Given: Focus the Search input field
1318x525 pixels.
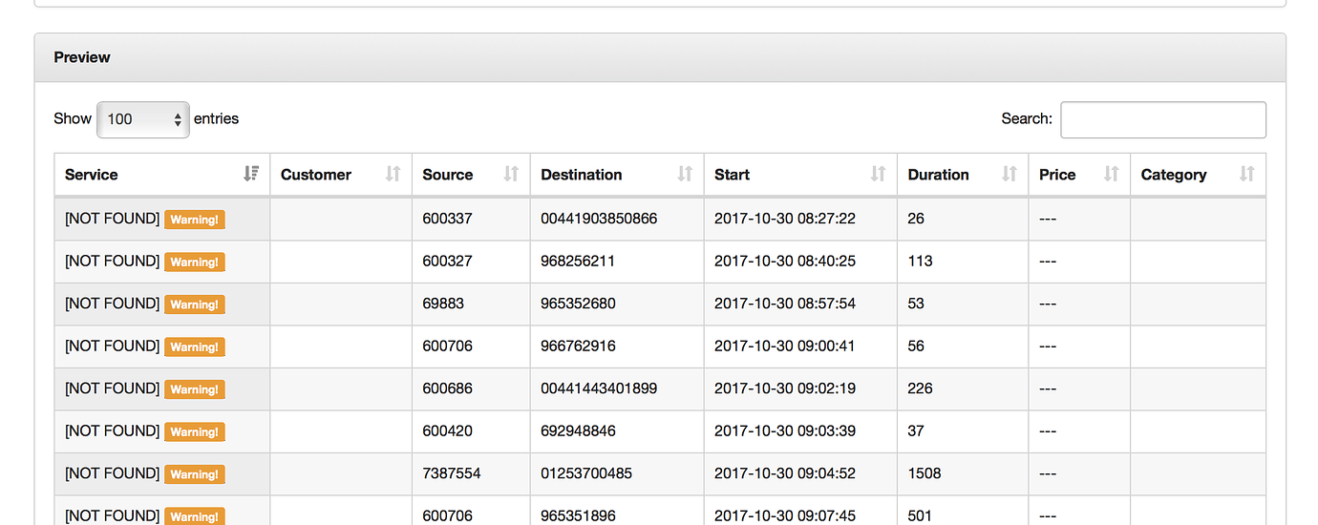Looking at the screenshot, I should [x=1163, y=119].
